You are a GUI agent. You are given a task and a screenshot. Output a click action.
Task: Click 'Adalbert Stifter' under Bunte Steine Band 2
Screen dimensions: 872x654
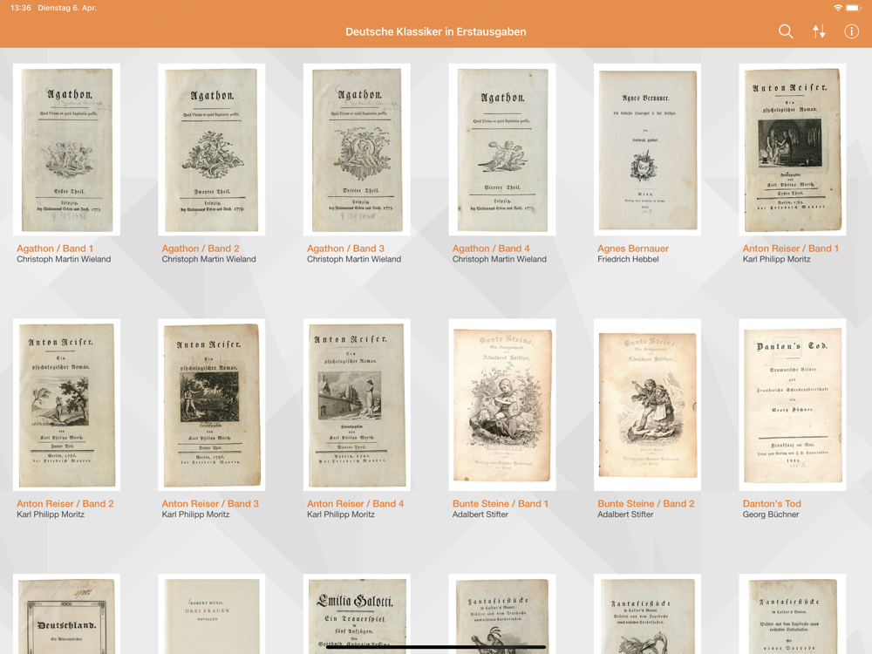(625, 514)
